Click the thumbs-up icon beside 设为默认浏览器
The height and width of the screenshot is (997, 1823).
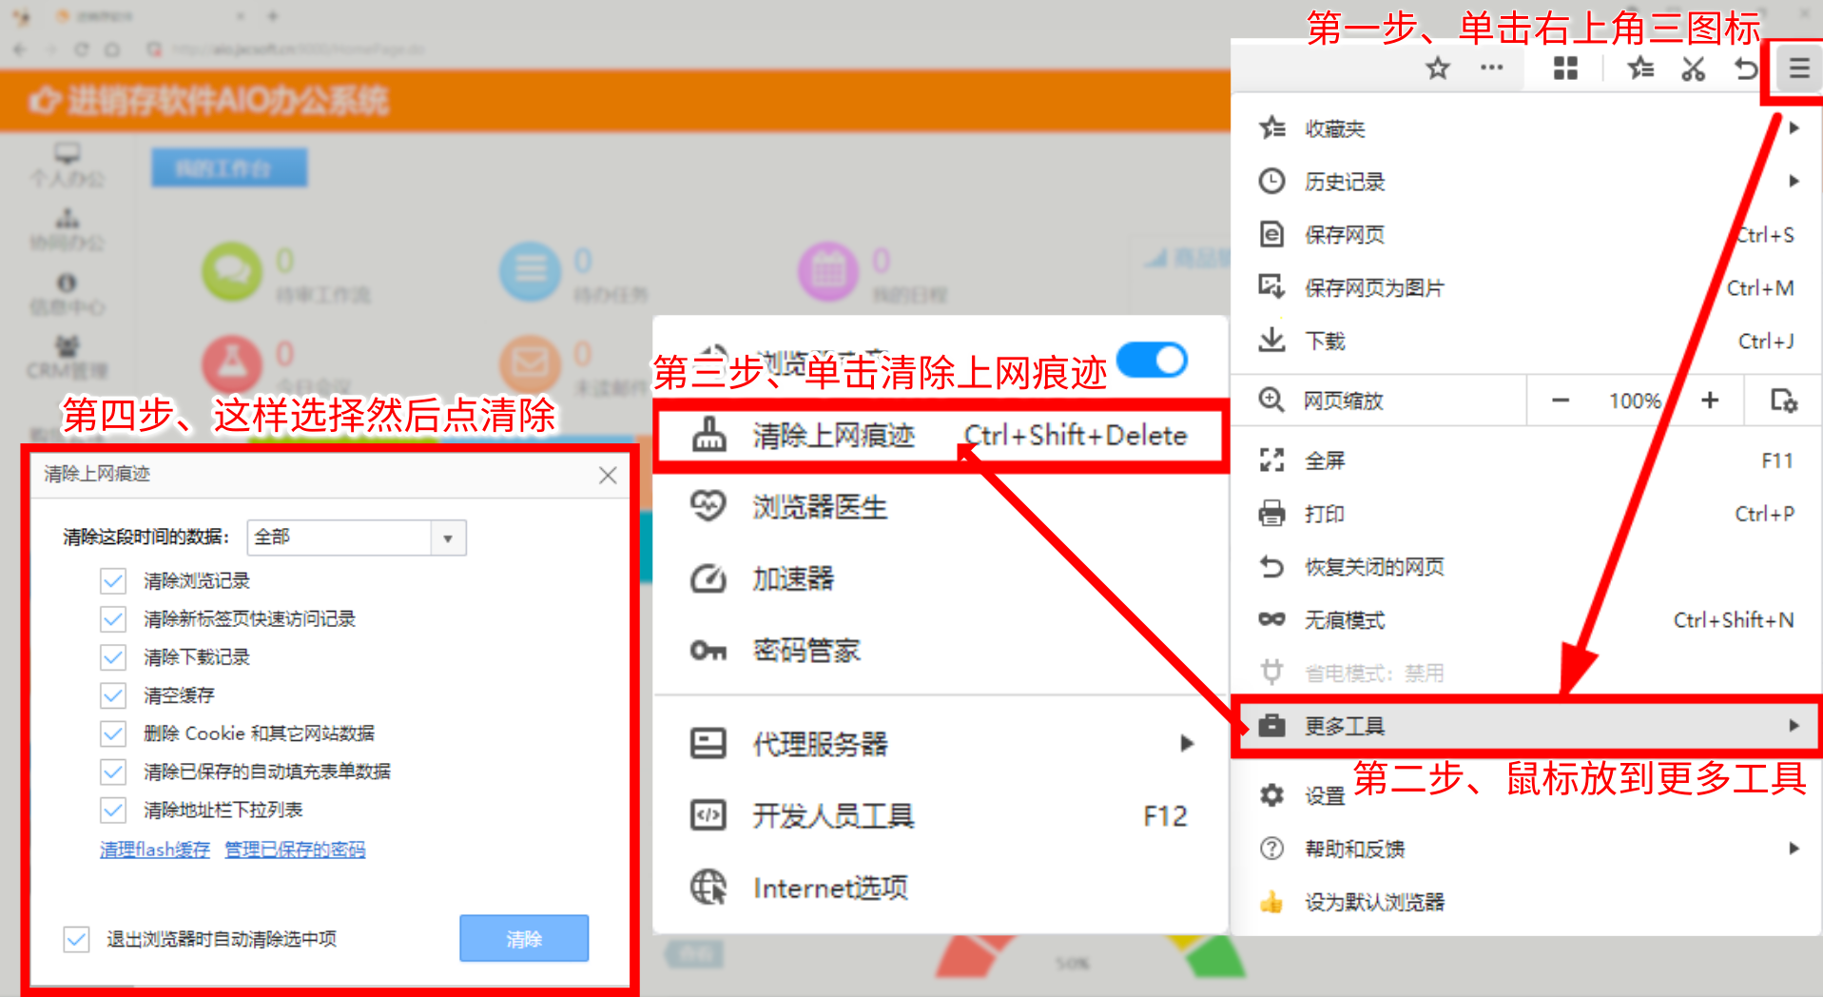point(1272,901)
